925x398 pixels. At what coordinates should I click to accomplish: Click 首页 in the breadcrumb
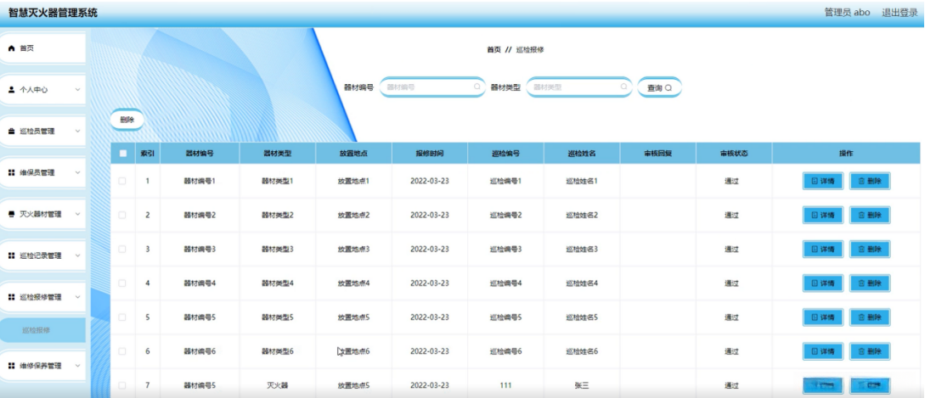494,50
